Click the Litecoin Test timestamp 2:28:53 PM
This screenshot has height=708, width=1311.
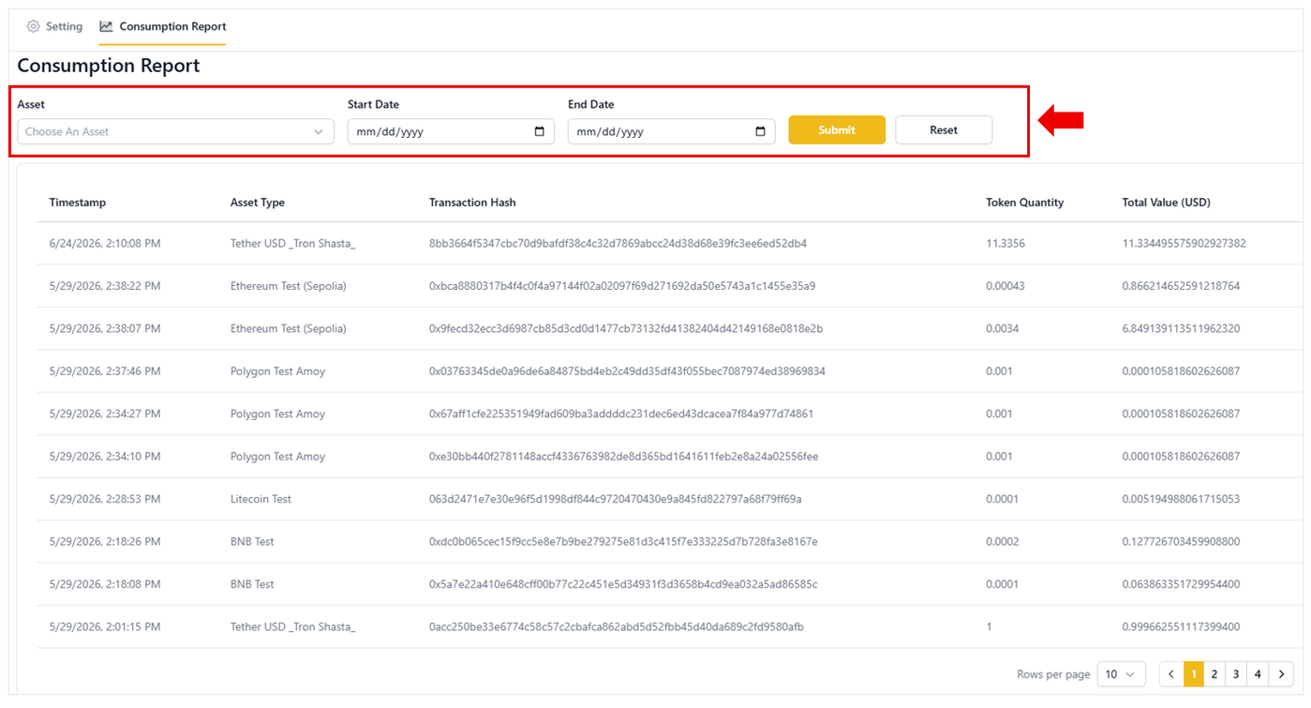pos(105,499)
